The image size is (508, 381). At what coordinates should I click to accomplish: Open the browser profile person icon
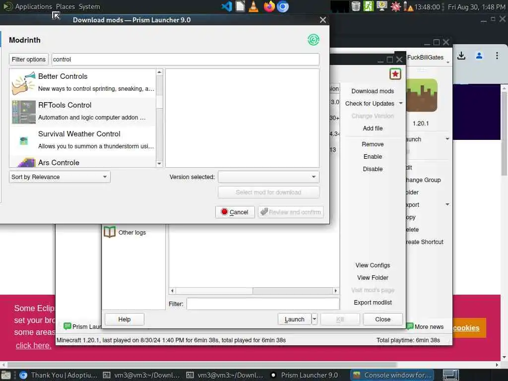click(x=479, y=56)
